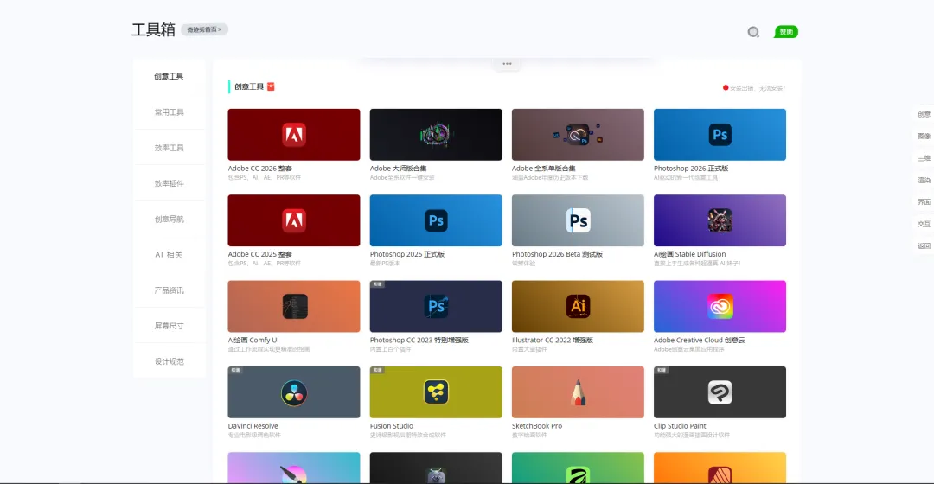Open the DaVinci Resolve title link
Image resolution: width=934 pixels, height=484 pixels.
pos(253,425)
